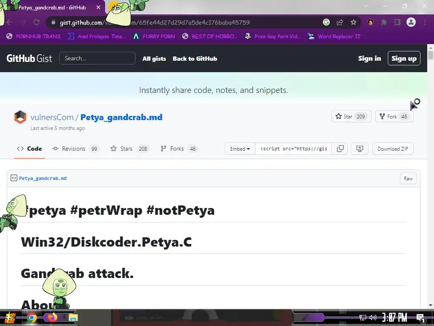Click the file code icon beside Petya_gandcrab.md
This screenshot has width=434, height=326.
coord(14,178)
